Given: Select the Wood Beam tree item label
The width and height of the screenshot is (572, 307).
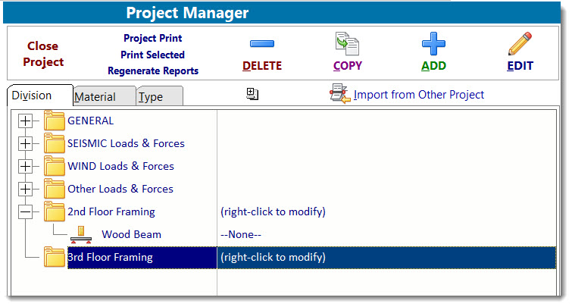Looking at the screenshot, I should coord(131,235).
